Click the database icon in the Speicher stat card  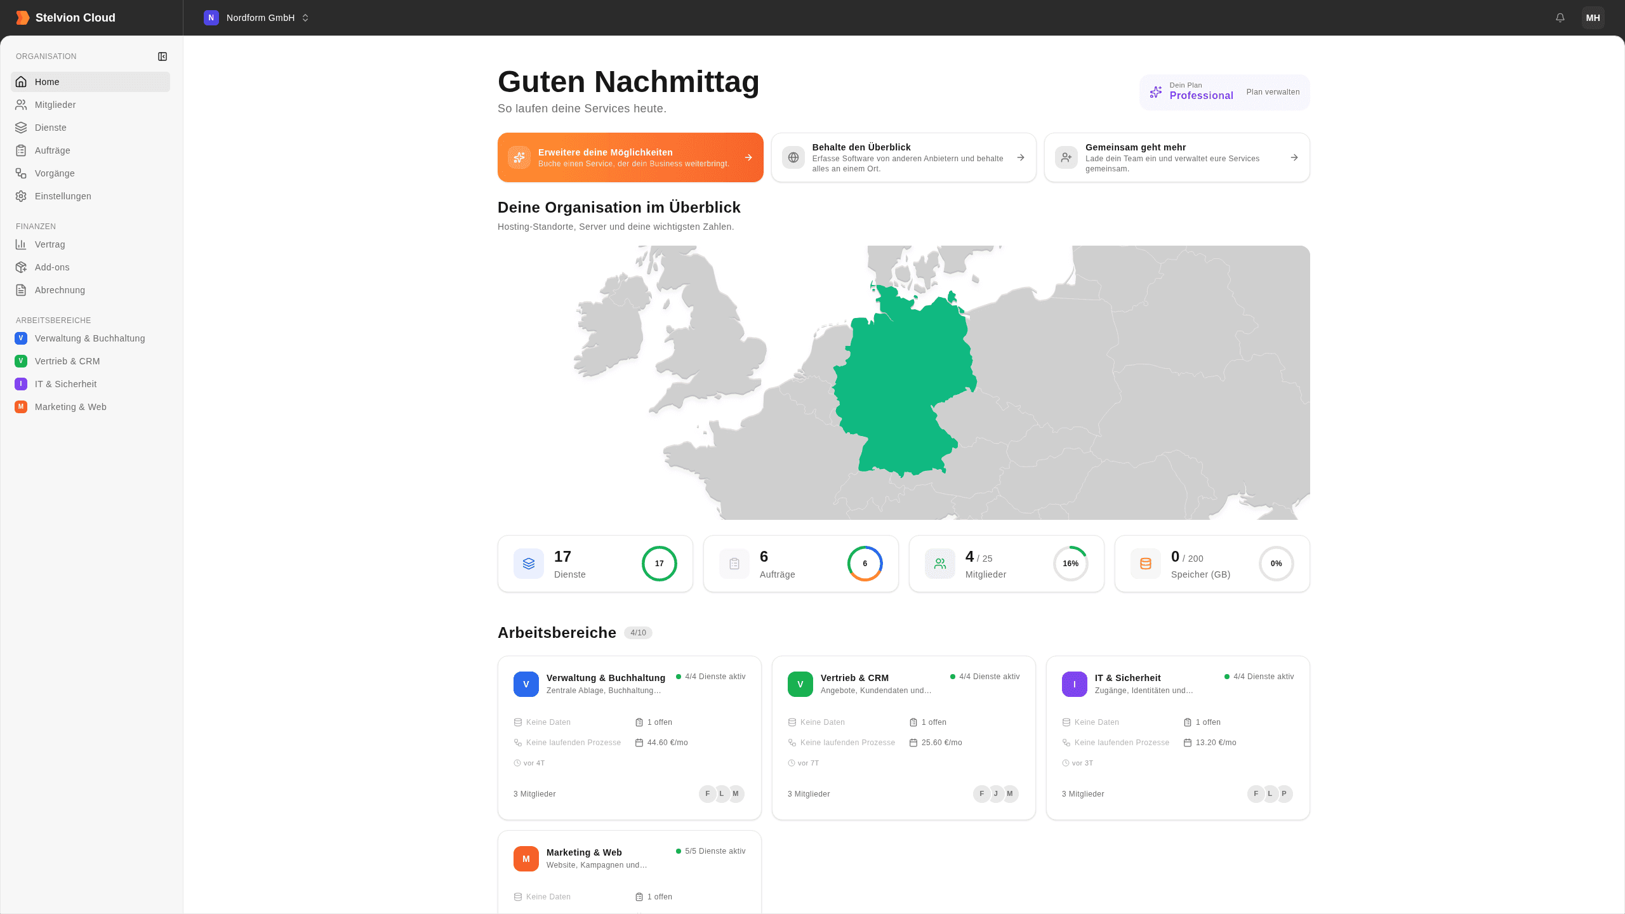tap(1146, 564)
